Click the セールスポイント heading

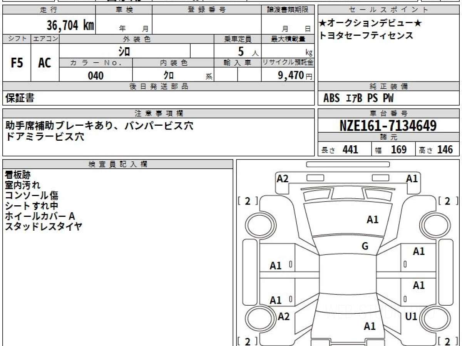point(389,10)
